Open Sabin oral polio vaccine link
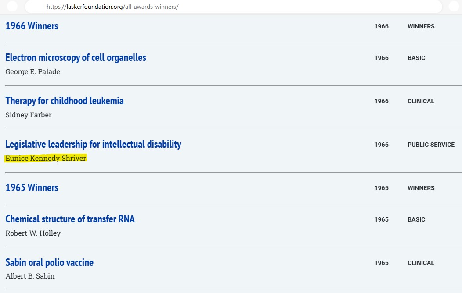The width and height of the screenshot is (462, 293). [x=49, y=263]
